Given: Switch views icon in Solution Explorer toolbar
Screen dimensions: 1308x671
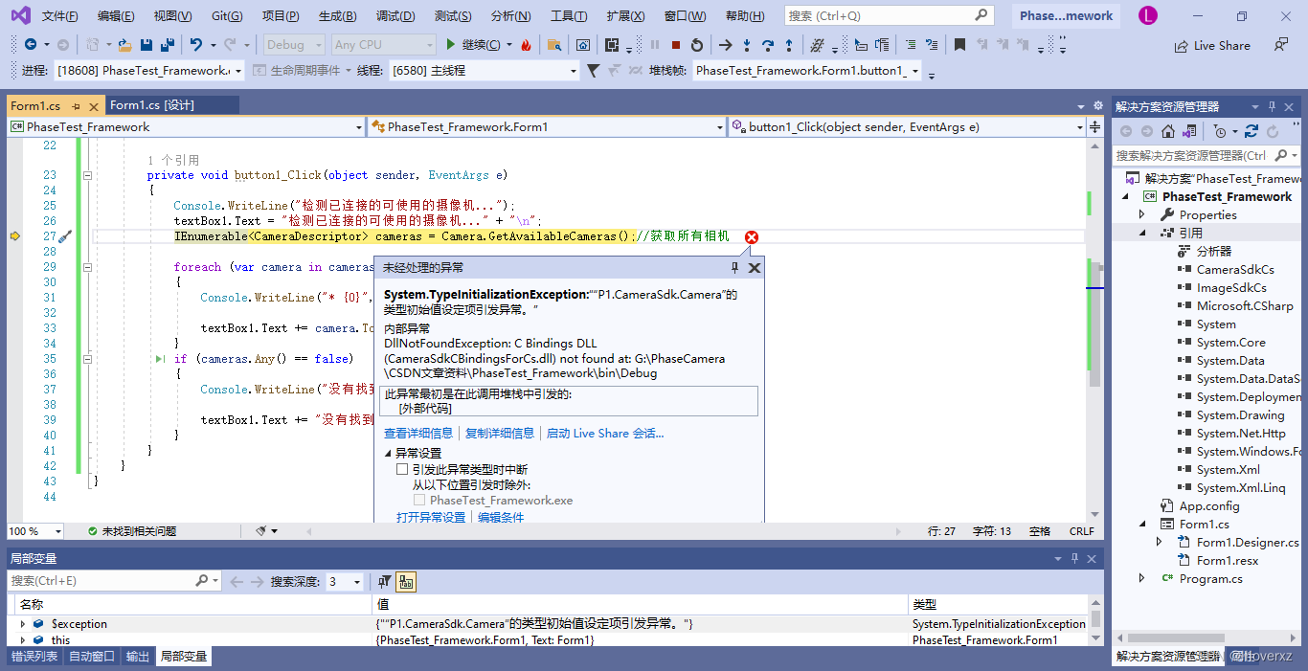Looking at the screenshot, I should click(x=1189, y=132).
